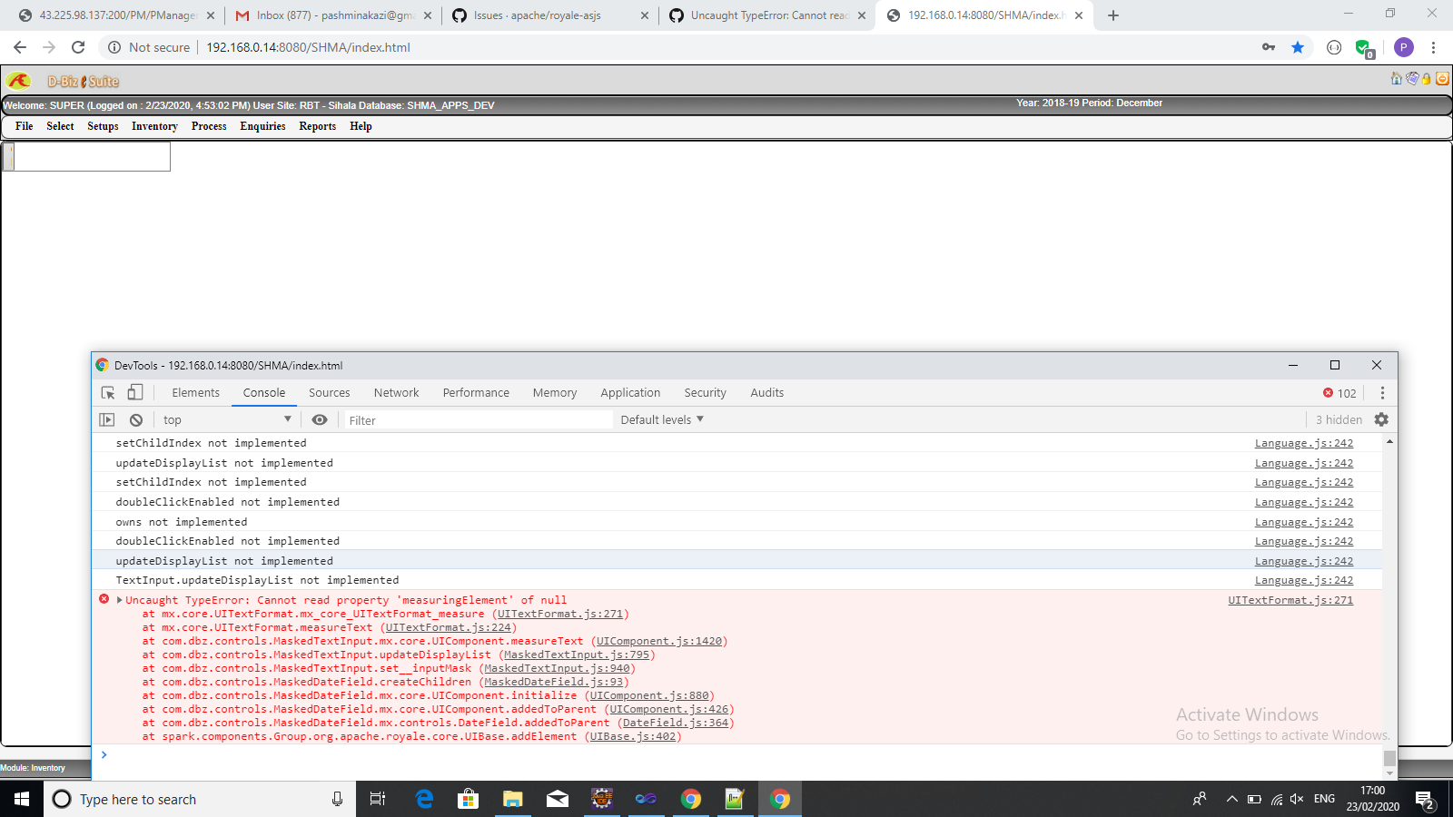The image size is (1453, 817).
Task: Click the console scrollbar thumb
Action: (1389, 757)
